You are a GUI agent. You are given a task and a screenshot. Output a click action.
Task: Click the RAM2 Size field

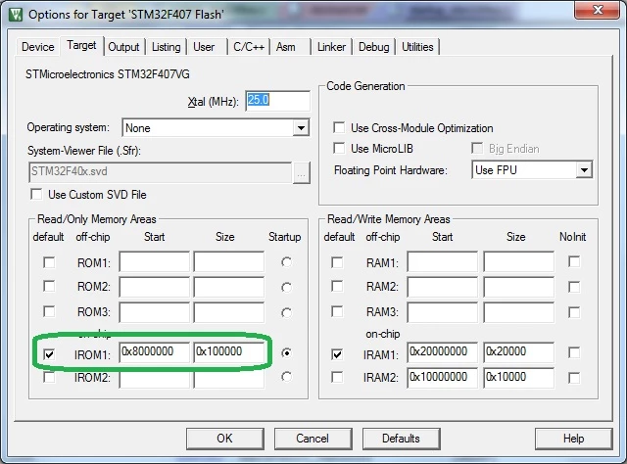click(x=519, y=287)
